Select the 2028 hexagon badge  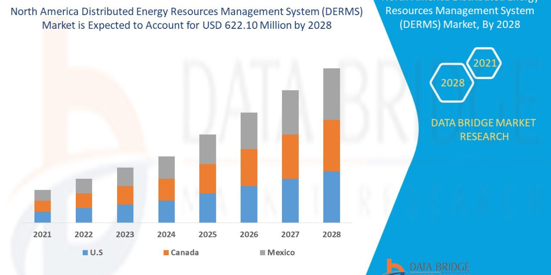pyautogui.click(x=452, y=83)
